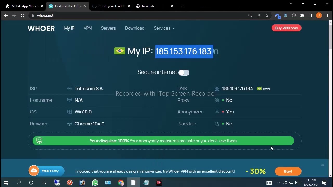Click DNS value 185.153.176.184

[x=238, y=89]
